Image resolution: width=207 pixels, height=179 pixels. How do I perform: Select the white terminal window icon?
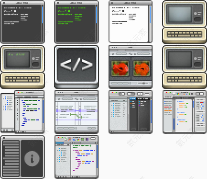[130, 22]
